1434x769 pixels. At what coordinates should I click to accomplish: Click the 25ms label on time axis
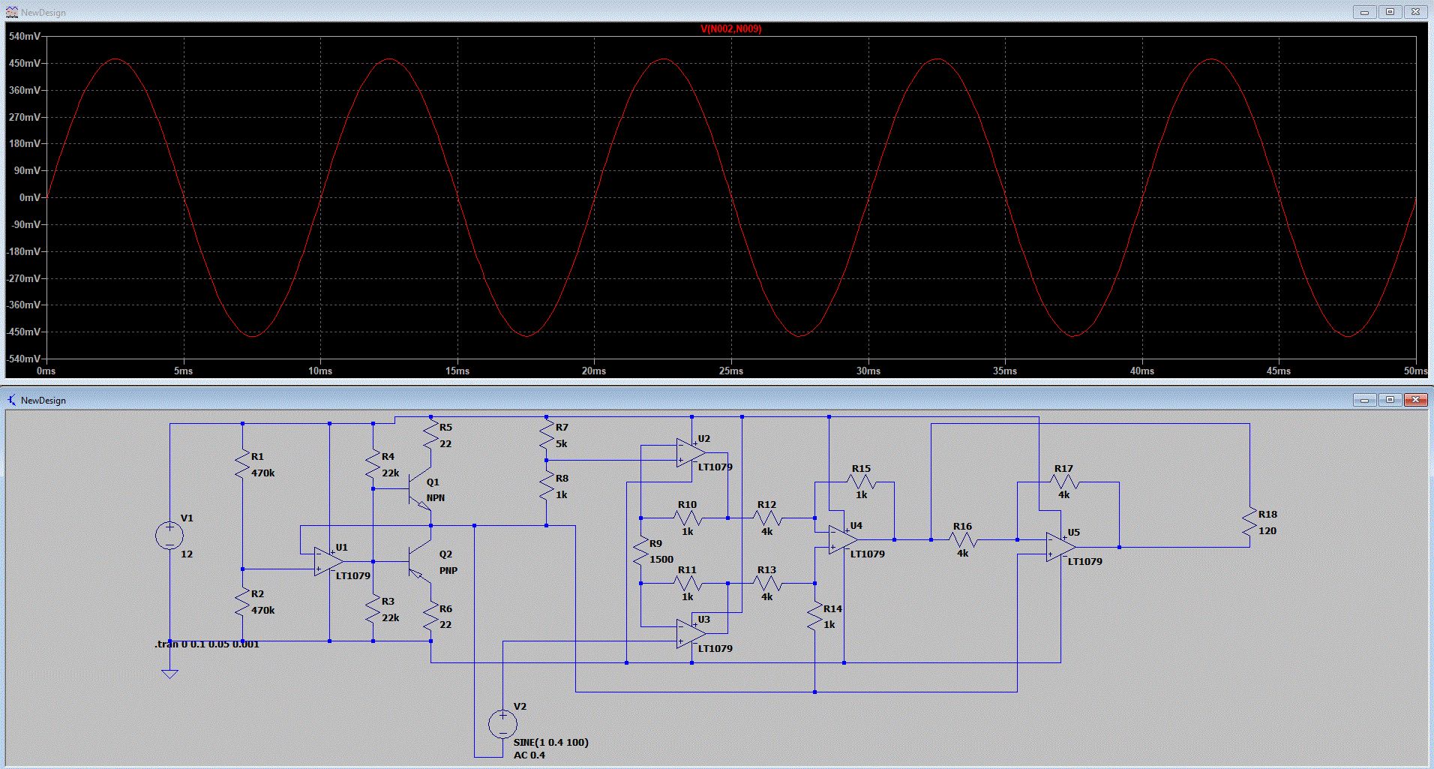[x=731, y=371]
